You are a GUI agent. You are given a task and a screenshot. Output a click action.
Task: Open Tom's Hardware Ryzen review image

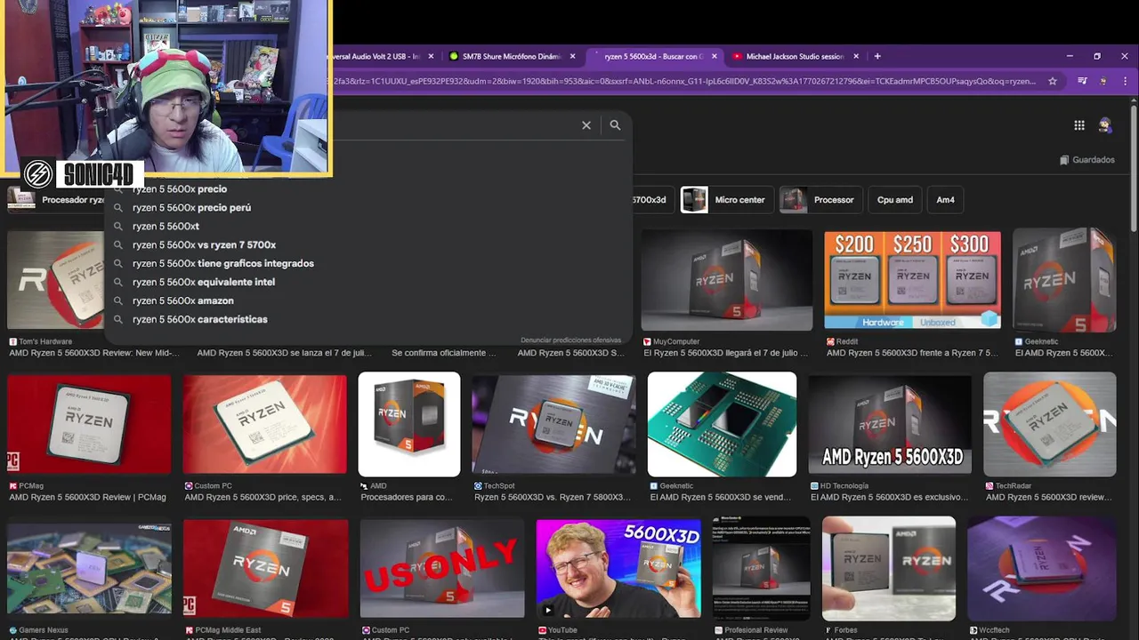pos(56,281)
